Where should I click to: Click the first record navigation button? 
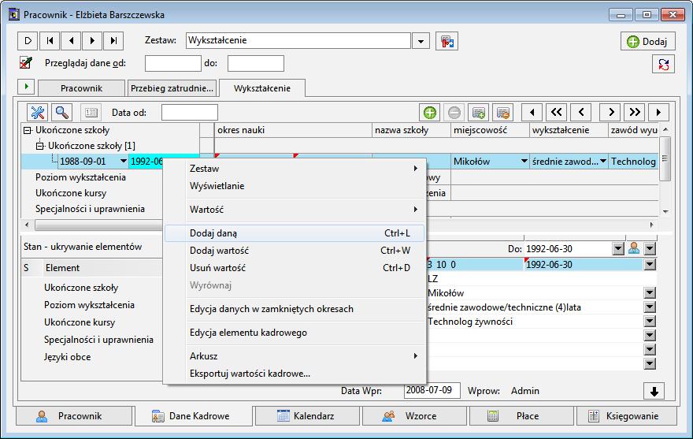(50, 41)
